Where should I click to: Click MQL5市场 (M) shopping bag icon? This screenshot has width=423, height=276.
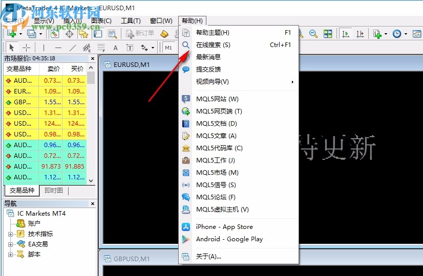click(186, 173)
